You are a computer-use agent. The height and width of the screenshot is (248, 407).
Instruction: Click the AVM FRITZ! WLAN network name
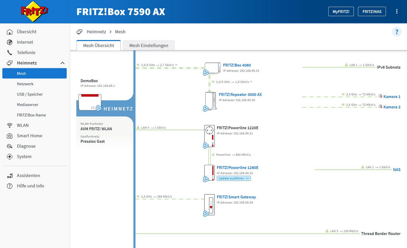click(96, 129)
